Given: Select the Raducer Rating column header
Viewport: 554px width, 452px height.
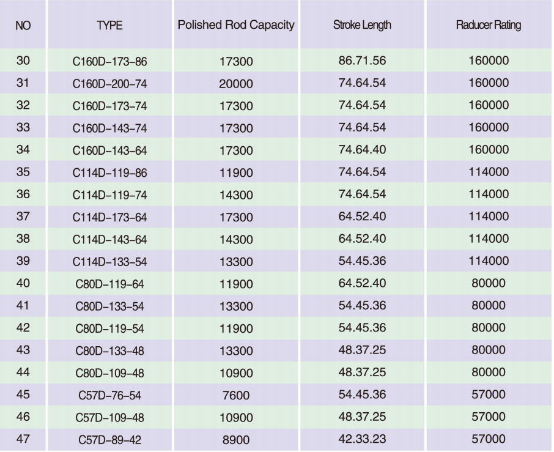Looking at the screenshot, I should 489,26.
